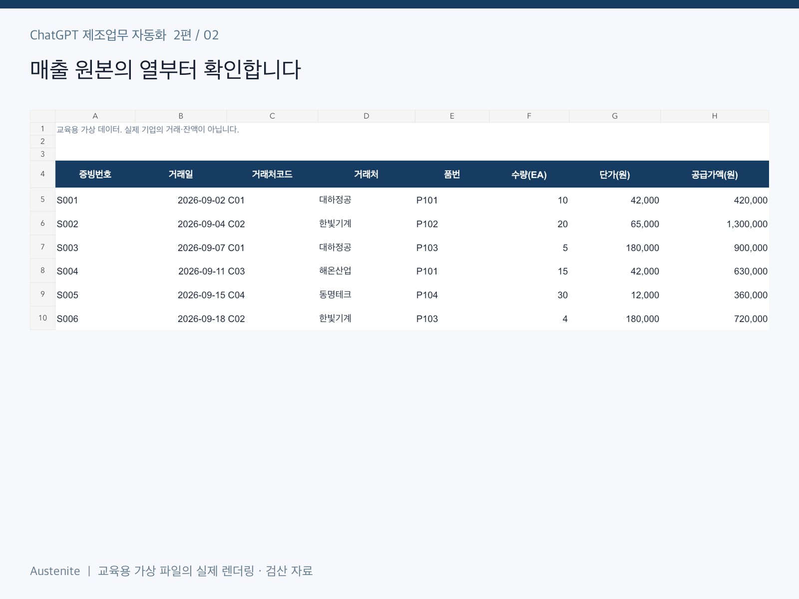Select the 65,000 unit price cell
This screenshot has height=599, width=799.
(x=615, y=224)
